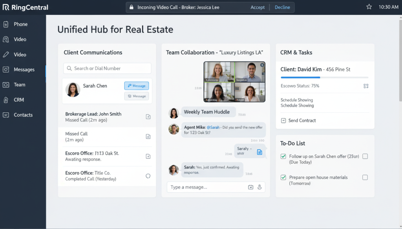Uncheck Prepare open house materials
Image resolution: width=402 pixels, height=229 pixels.
point(283,177)
